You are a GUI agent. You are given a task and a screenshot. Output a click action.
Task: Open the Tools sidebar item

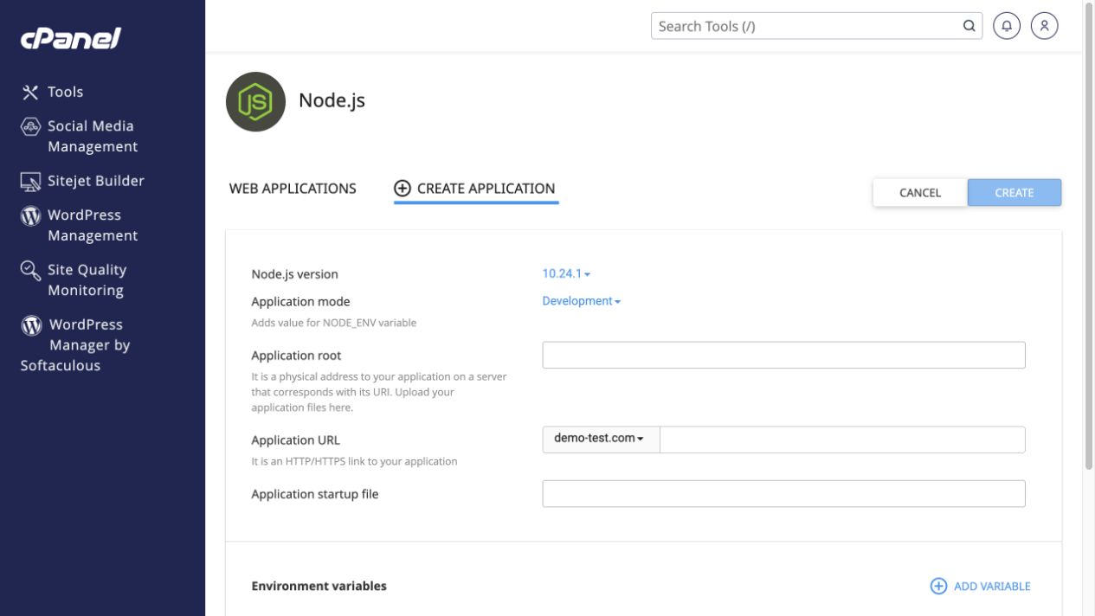point(66,92)
